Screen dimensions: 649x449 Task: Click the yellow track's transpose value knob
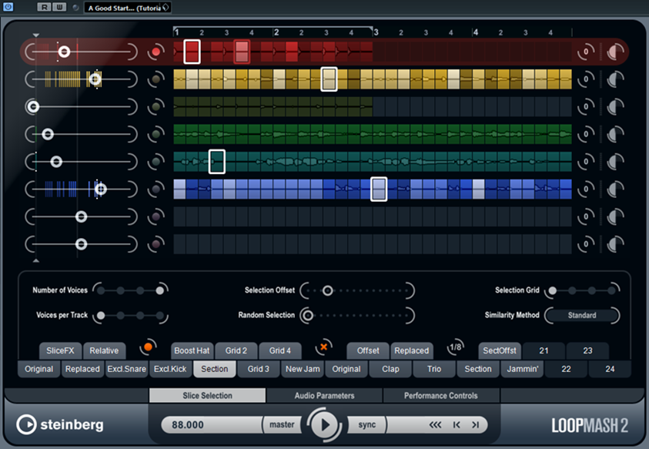coord(586,79)
